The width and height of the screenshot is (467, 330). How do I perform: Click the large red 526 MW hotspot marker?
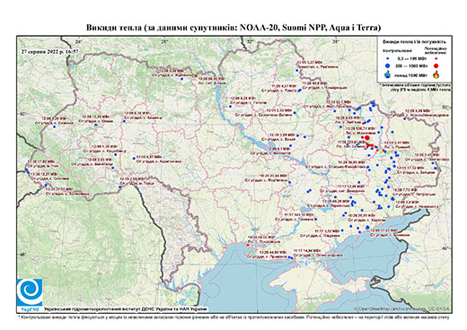[x=367, y=137]
